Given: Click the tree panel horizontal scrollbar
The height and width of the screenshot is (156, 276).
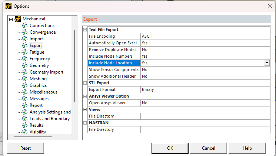Looking at the screenshot, I should (x=33, y=136).
